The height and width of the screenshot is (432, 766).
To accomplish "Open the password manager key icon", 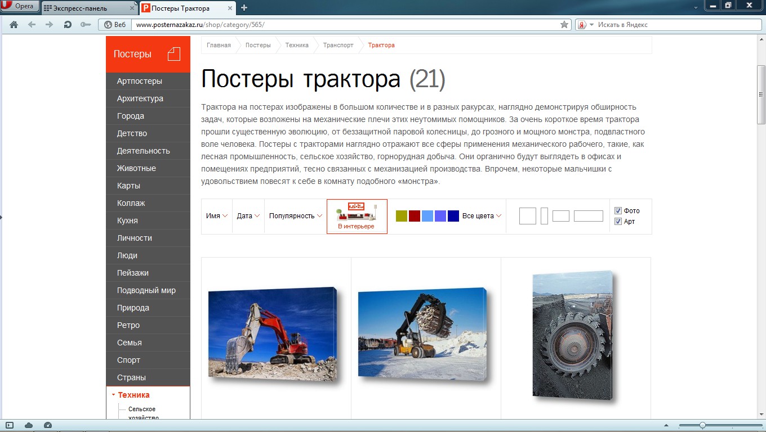I will click(x=86, y=25).
